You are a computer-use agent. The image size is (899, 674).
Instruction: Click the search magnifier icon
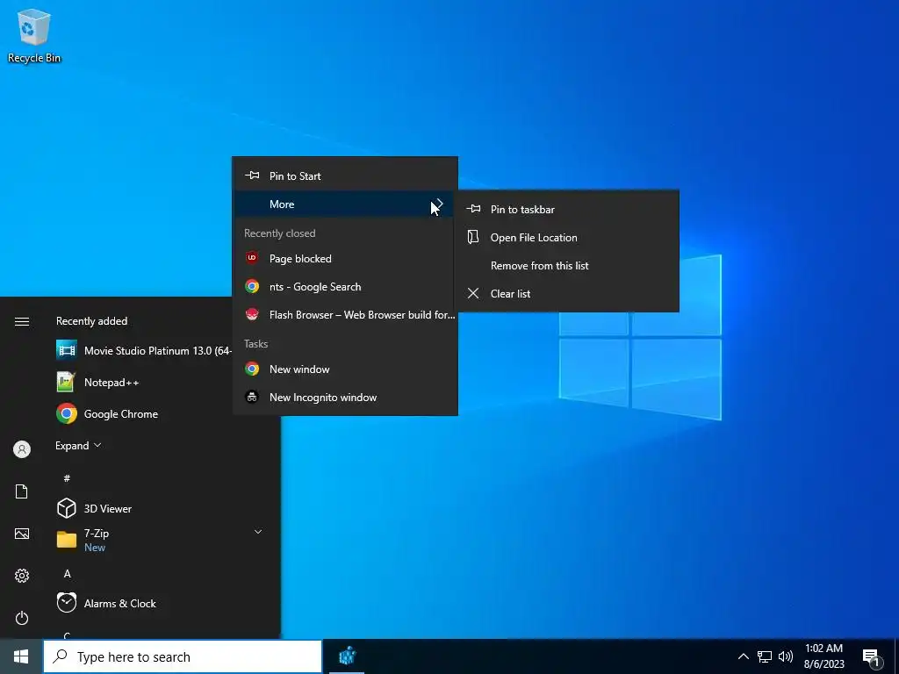pyautogui.click(x=60, y=656)
